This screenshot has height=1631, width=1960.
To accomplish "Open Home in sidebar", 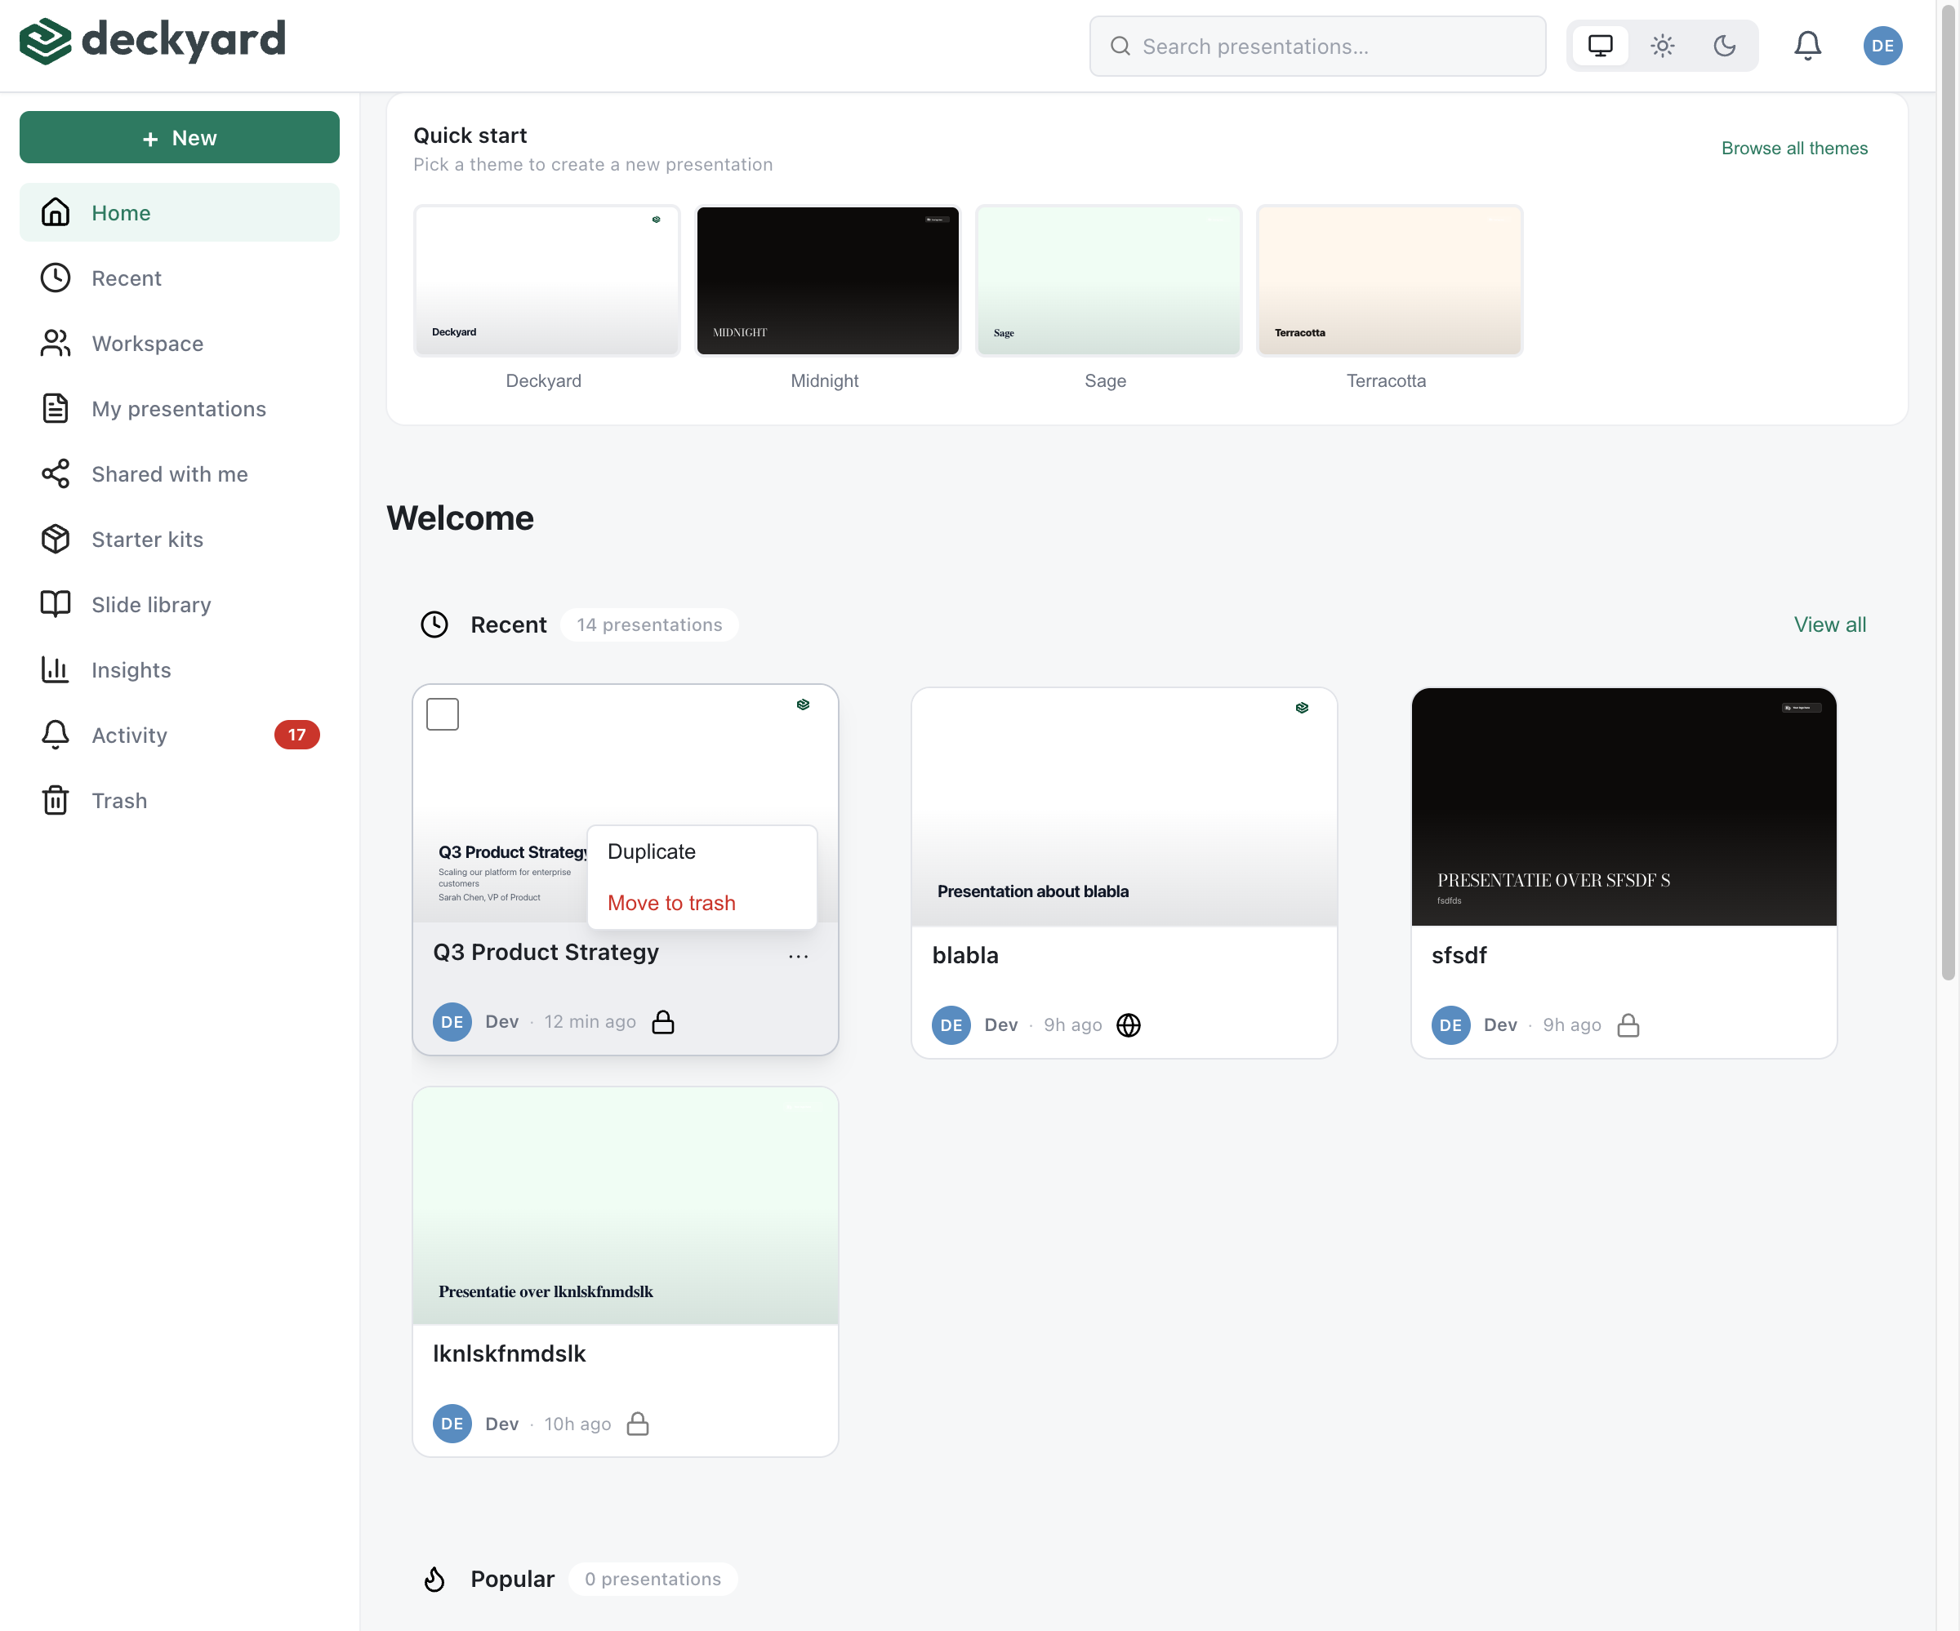I will coord(179,213).
